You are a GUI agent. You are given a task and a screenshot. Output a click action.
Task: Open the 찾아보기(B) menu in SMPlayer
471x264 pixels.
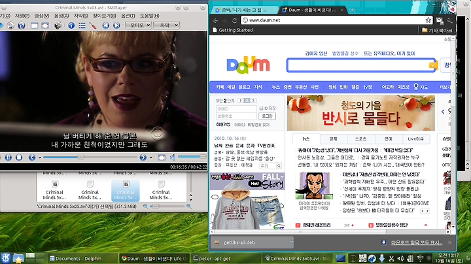tap(104, 16)
